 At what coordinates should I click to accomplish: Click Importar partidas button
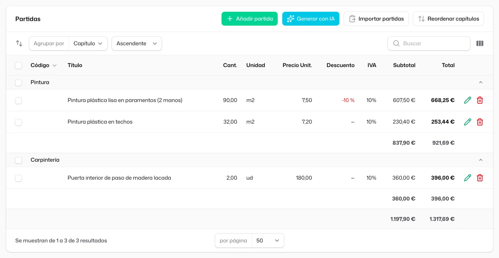point(376,19)
